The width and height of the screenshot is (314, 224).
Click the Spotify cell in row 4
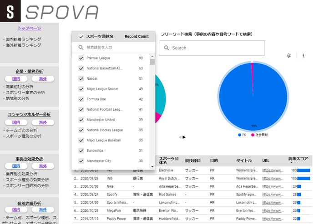point(112,195)
